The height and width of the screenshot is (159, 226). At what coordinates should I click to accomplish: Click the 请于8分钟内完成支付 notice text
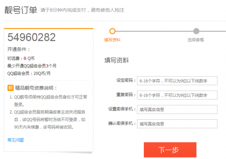(x=82, y=10)
